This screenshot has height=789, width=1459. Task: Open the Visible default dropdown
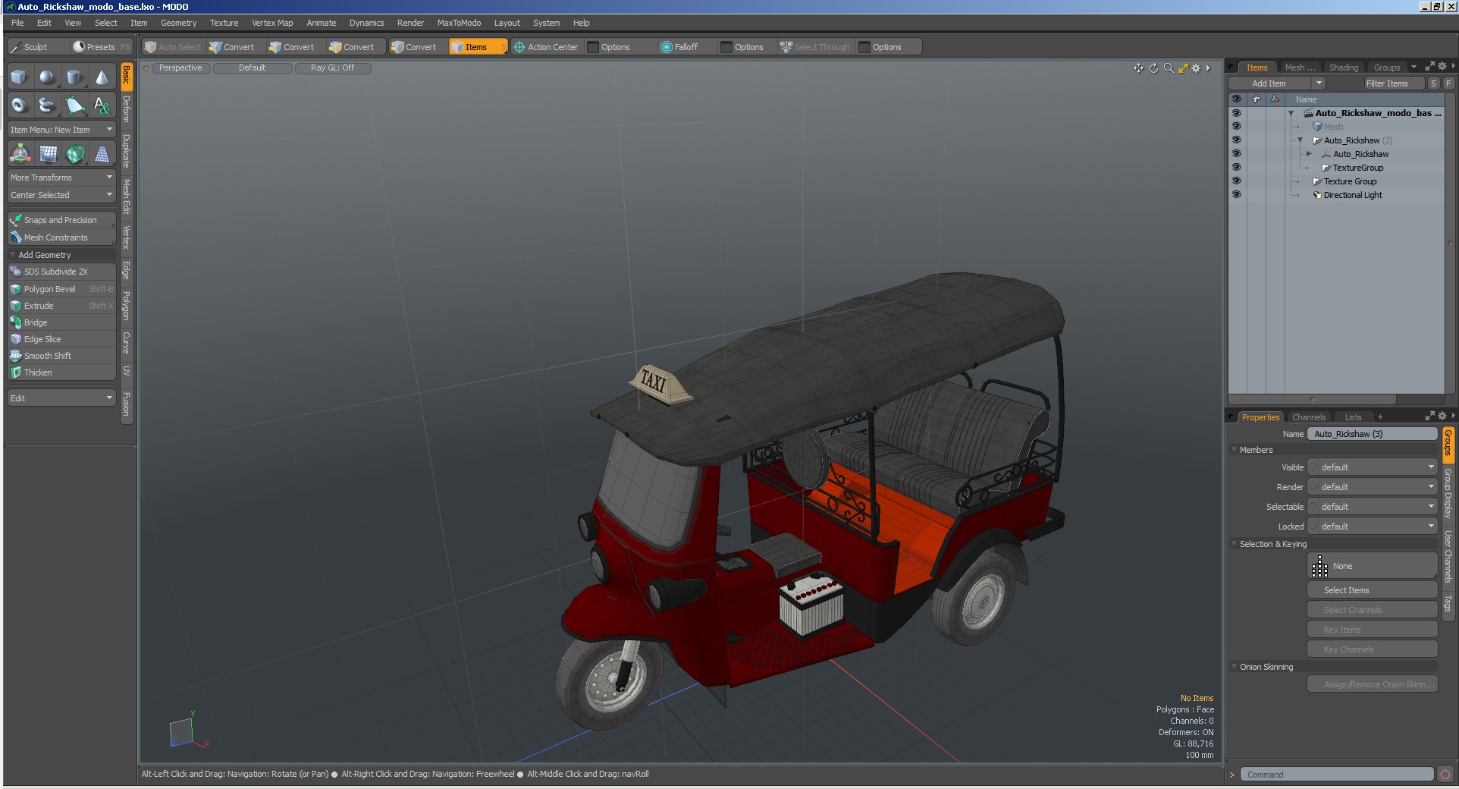pos(1377,467)
